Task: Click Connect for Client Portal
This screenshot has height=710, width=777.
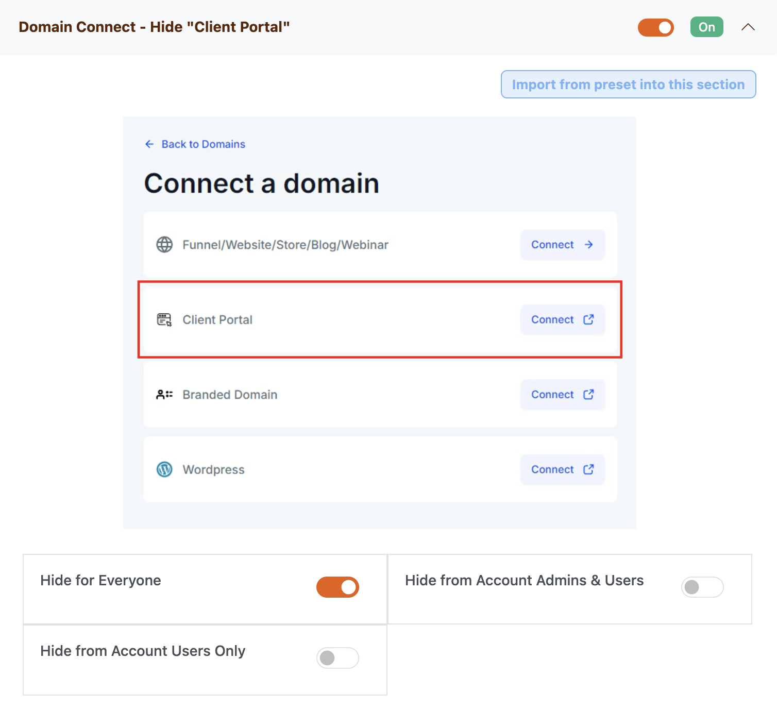Action: (562, 320)
